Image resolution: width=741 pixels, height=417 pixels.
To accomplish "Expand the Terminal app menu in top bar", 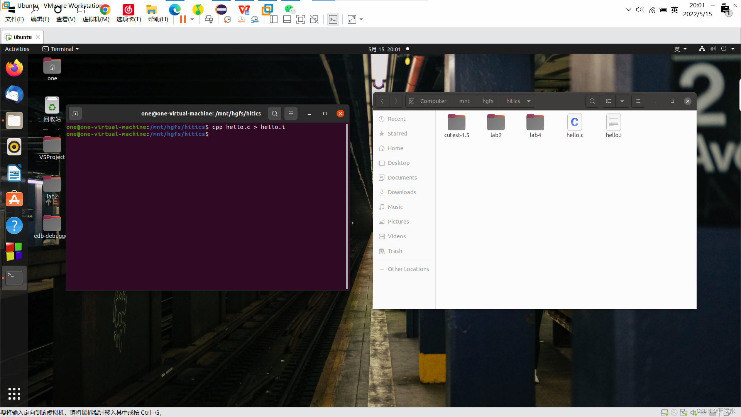I will [x=61, y=49].
